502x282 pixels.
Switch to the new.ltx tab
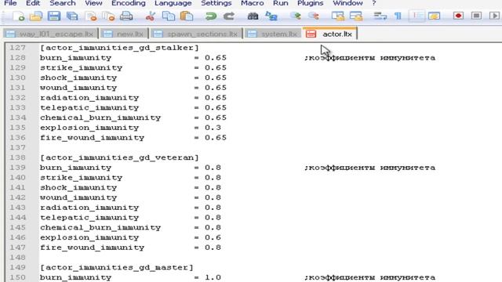[x=124, y=34]
